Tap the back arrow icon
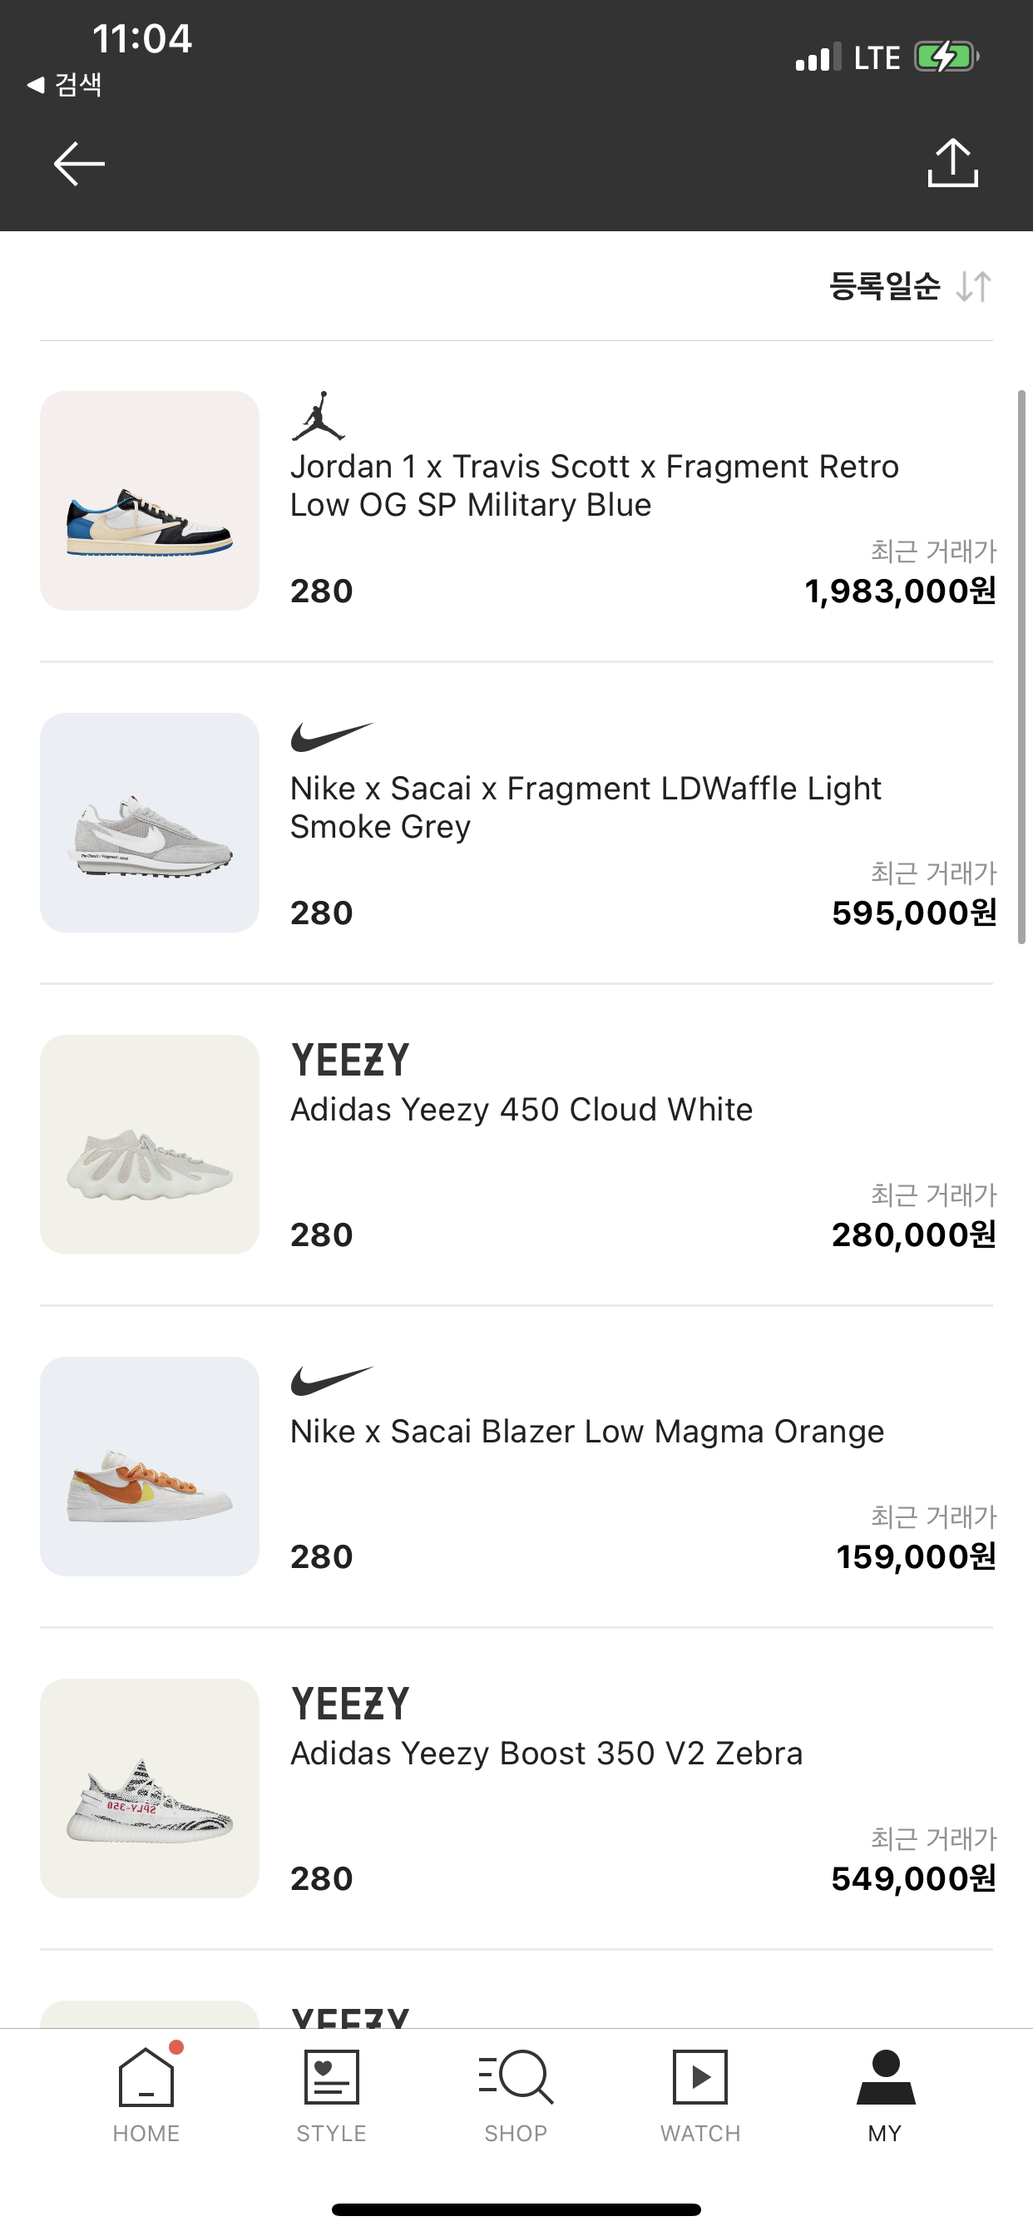 [x=79, y=163]
